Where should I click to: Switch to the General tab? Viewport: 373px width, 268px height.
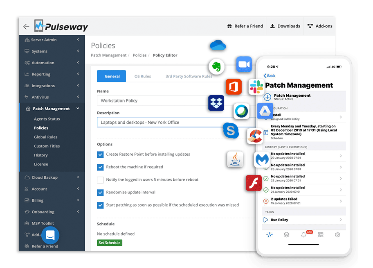coord(111,76)
